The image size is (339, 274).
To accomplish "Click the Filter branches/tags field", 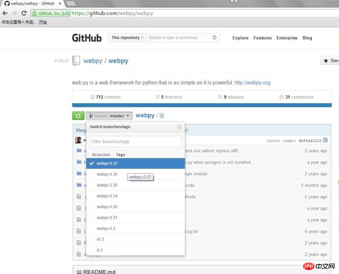I will click(x=135, y=142).
